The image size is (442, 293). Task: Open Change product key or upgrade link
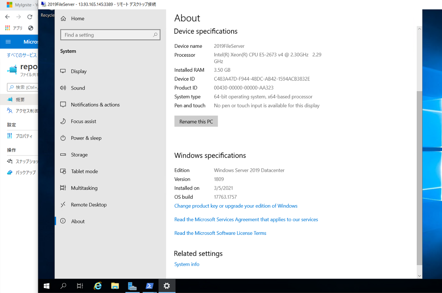point(236,206)
